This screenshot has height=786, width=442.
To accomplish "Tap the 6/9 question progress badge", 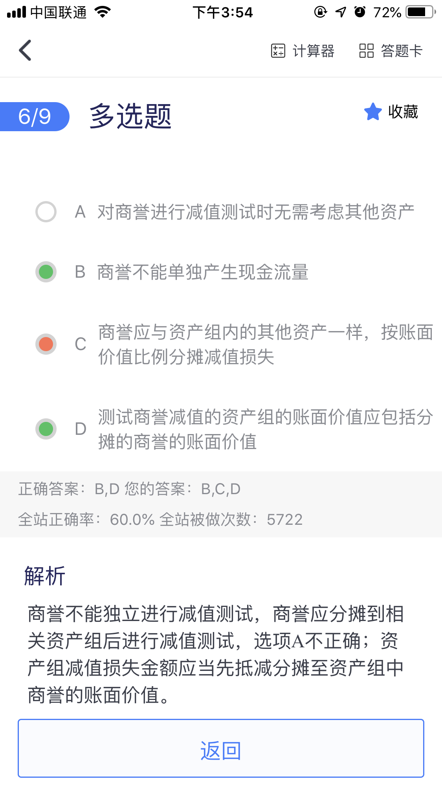I will pos(35,117).
